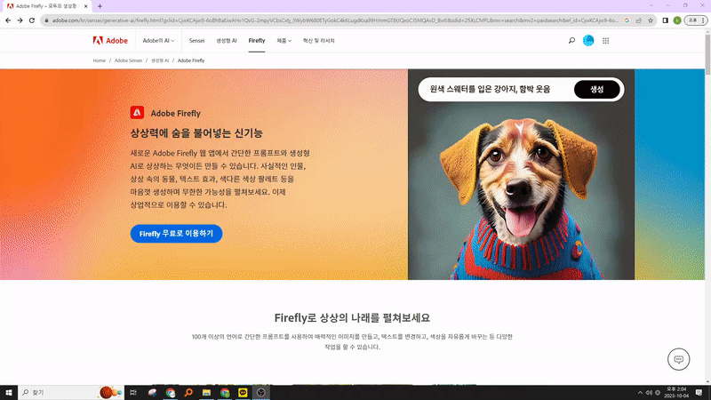Open the Adobe account profile avatar
711x400 pixels.
point(588,41)
